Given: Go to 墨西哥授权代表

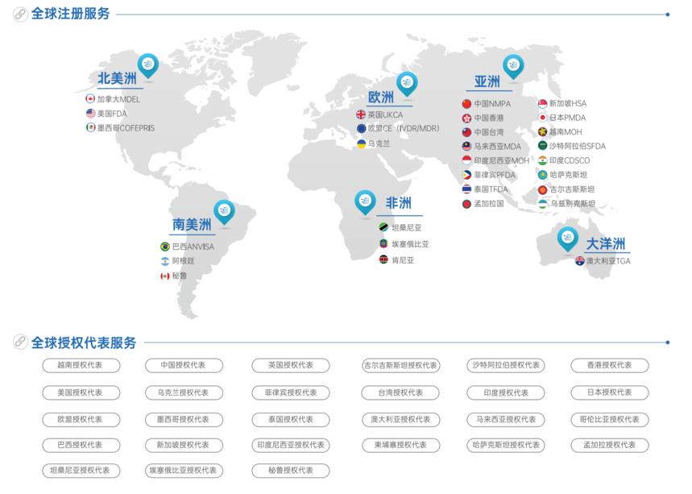Looking at the screenshot, I should 184,420.
